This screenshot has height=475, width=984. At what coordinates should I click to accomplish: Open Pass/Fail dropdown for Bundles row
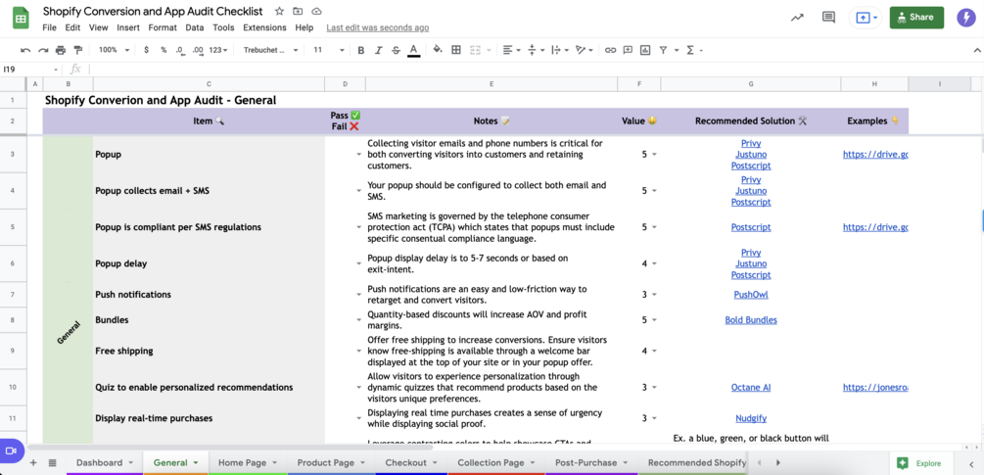pos(358,320)
